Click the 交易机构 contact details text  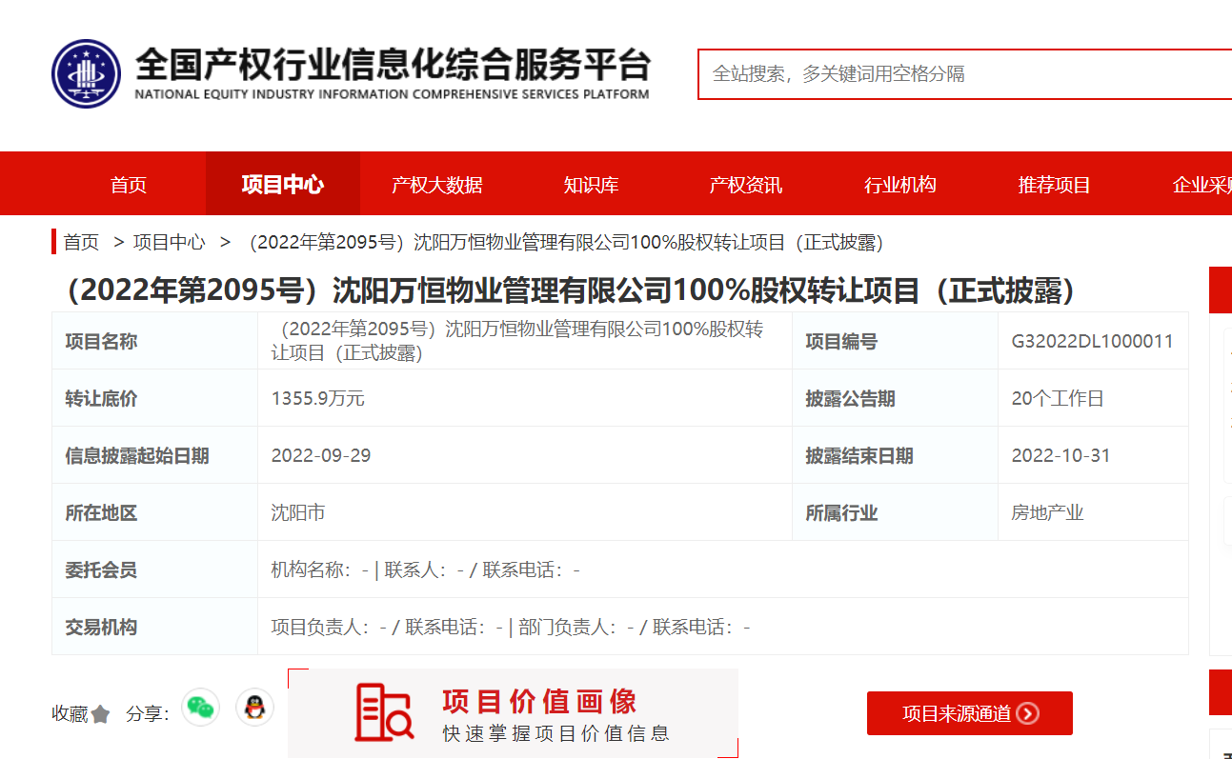coord(511,627)
